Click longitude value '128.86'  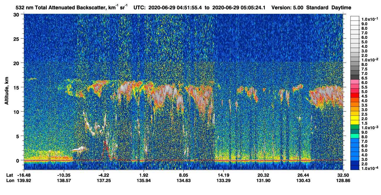coord(343,181)
